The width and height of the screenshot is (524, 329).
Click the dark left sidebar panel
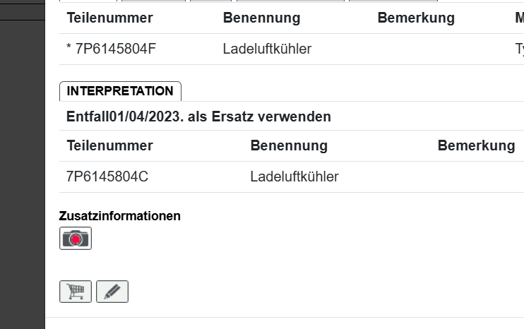(23, 177)
